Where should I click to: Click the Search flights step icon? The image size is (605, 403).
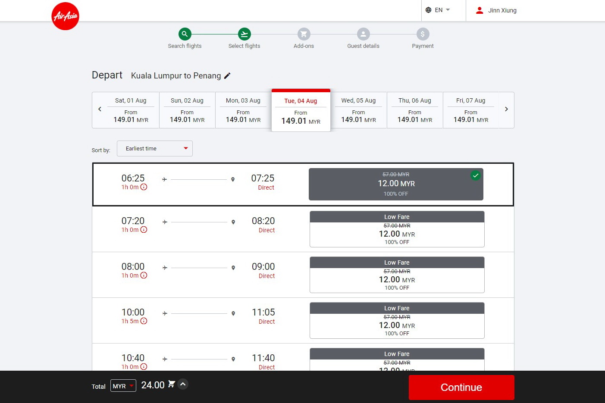tap(185, 34)
